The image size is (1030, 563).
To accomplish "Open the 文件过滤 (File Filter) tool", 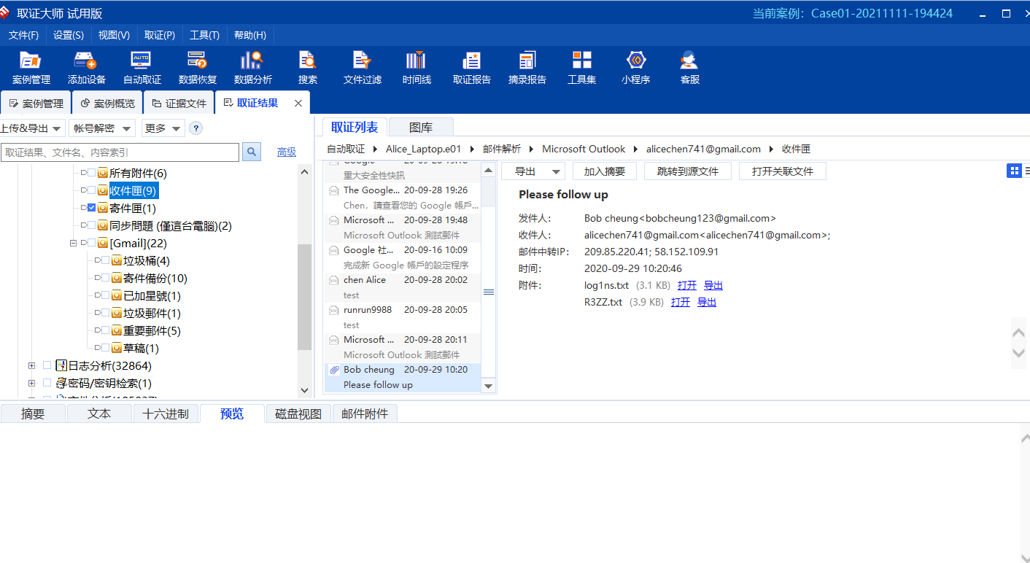I will [x=361, y=68].
